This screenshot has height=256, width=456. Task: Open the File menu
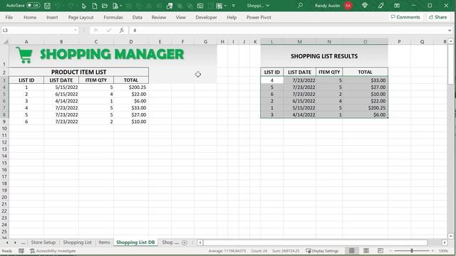click(9, 17)
